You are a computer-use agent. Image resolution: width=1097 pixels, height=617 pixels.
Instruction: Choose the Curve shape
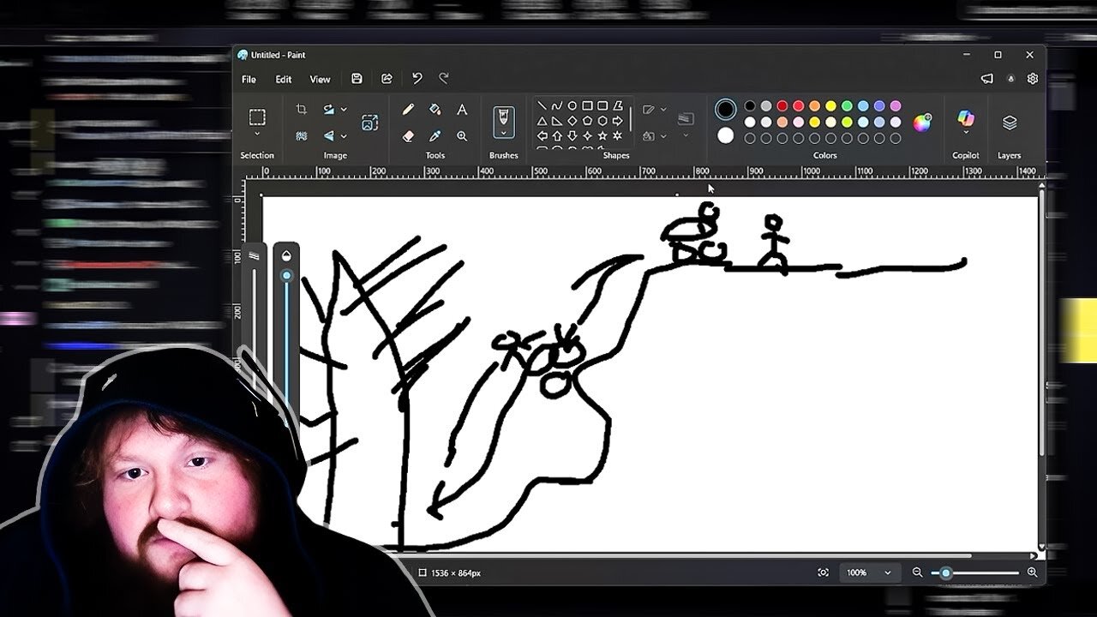pos(557,106)
